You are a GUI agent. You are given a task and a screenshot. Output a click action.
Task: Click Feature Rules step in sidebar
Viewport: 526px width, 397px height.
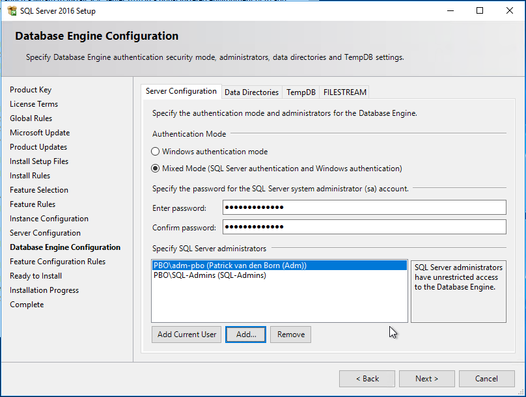[x=33, y=204]
